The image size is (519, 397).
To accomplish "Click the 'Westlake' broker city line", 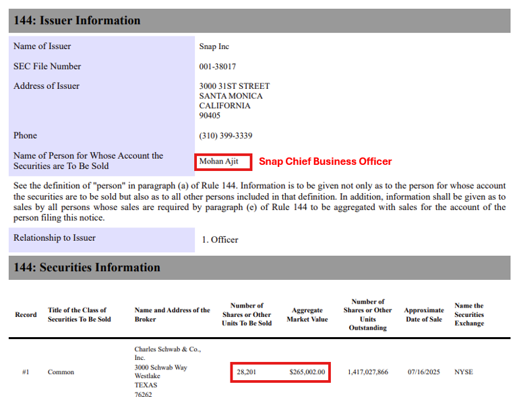I will 148,376.
